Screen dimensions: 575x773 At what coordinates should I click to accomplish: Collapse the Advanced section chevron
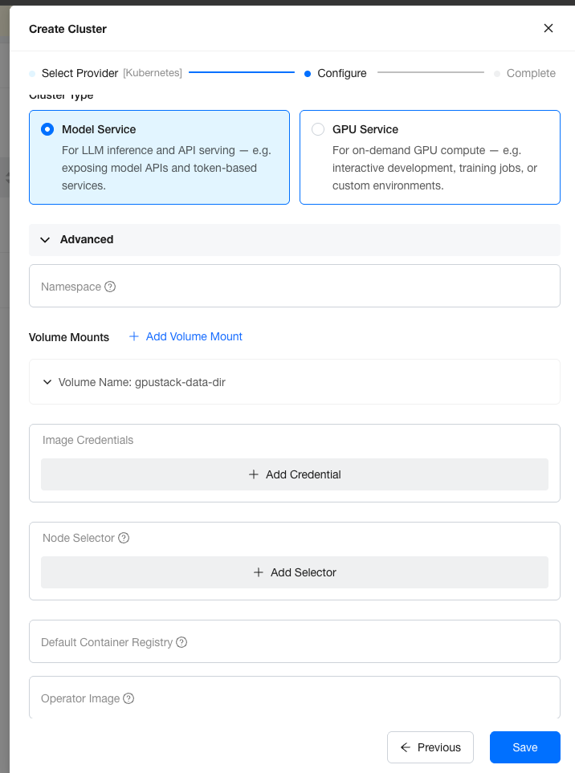(x=45, y=240)
